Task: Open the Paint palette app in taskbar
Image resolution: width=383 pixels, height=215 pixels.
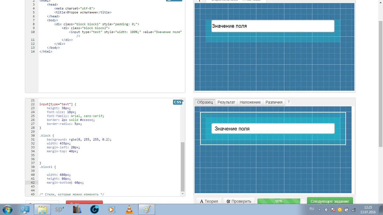Action: point(147,209)
